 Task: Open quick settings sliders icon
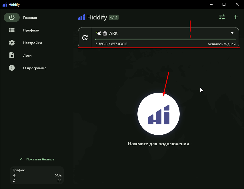click(x=222, y=17)
